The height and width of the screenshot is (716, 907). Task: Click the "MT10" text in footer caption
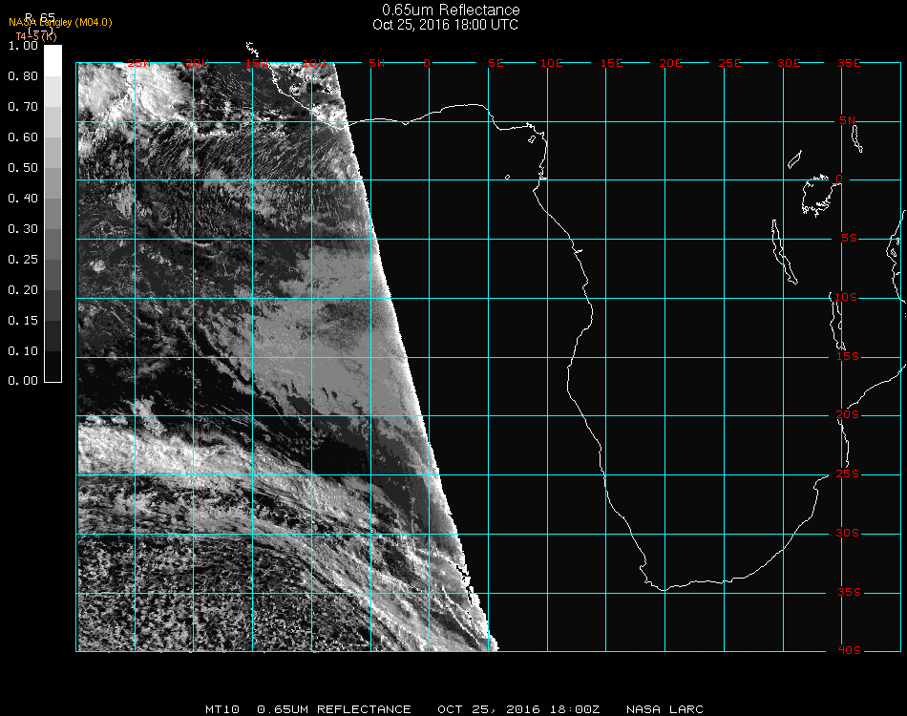click(221, 709)
